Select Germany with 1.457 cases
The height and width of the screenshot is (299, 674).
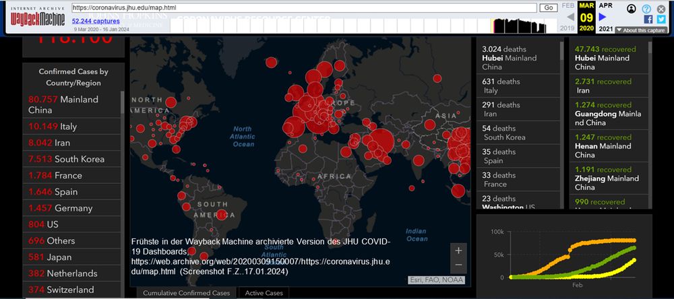click(72, 208)
